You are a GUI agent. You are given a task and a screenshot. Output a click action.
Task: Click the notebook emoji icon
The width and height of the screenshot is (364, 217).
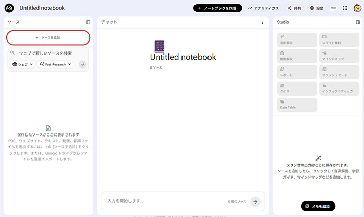[160, 46]
